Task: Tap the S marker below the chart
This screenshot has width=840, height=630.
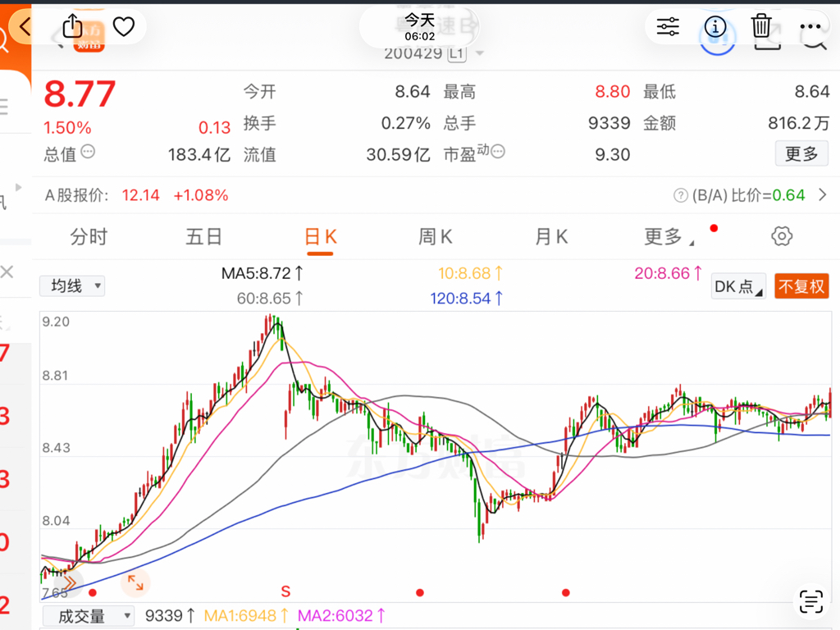Action: pyautogui.click(x=285, y=591)
